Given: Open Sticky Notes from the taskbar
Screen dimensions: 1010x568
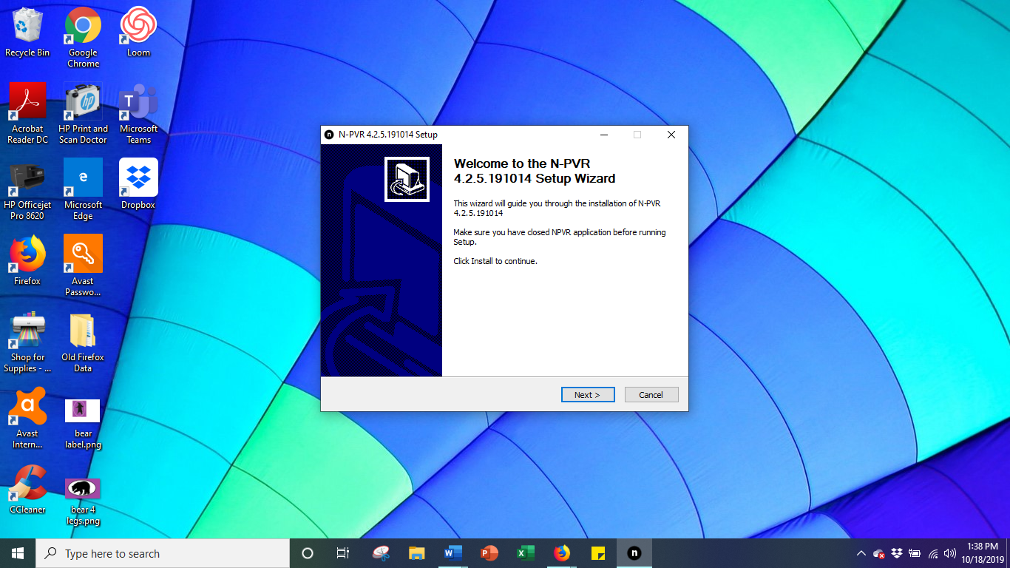Looking at the screenshot, I should (x=598, y=553).
